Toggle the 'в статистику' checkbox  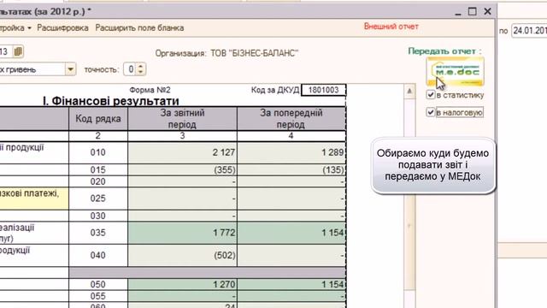431,95
